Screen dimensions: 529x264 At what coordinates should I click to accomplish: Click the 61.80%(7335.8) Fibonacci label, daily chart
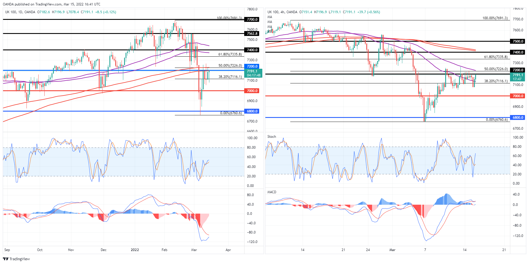(230, 54)
